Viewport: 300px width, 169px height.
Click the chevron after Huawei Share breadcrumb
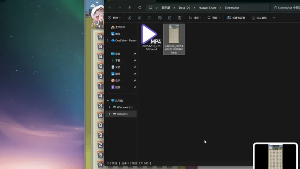click(x=220, y=8)
